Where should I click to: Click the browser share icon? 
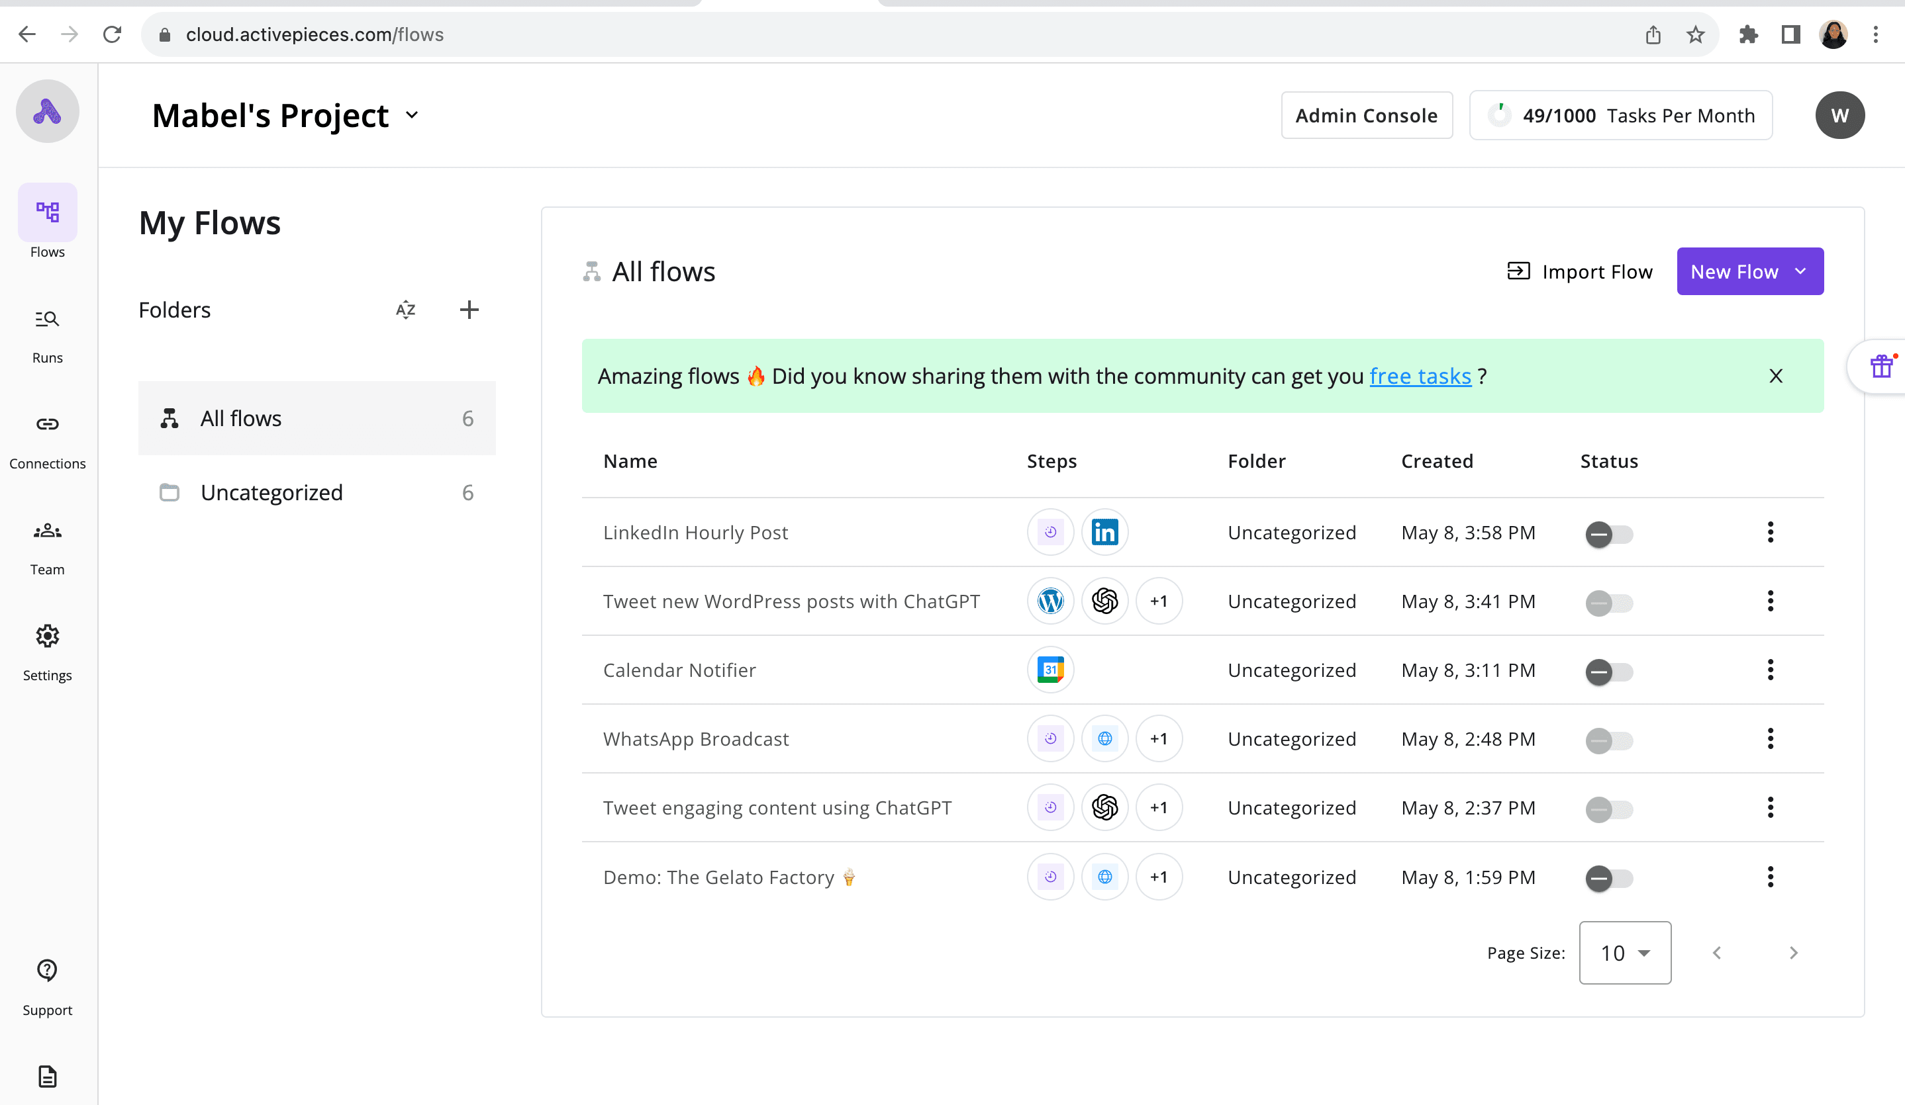1653,34
